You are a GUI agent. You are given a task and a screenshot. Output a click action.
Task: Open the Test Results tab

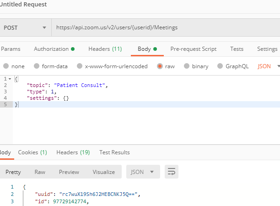click(x=114, y=152)
